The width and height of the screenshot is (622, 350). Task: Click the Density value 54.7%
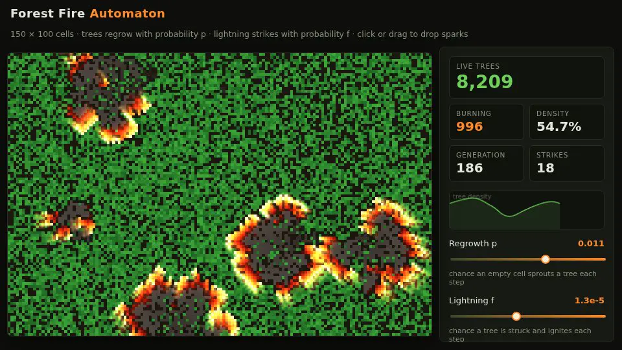pos(559,126)
